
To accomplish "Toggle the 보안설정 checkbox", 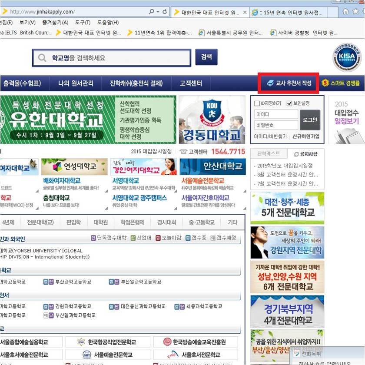I will (289, 103).
